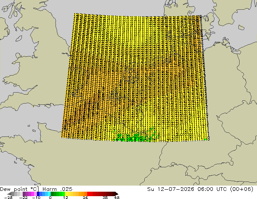257x199 pixels.
Task: Click the '38' legend label
Action: pos(105,197)
